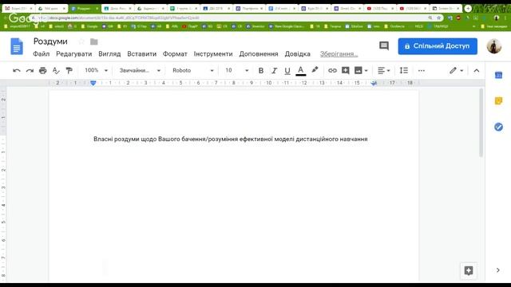511x287 pixels.
Task: Click the Redo arrow icon
Action: tap(30, 70)
